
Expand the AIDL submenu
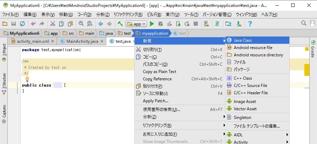257,135
